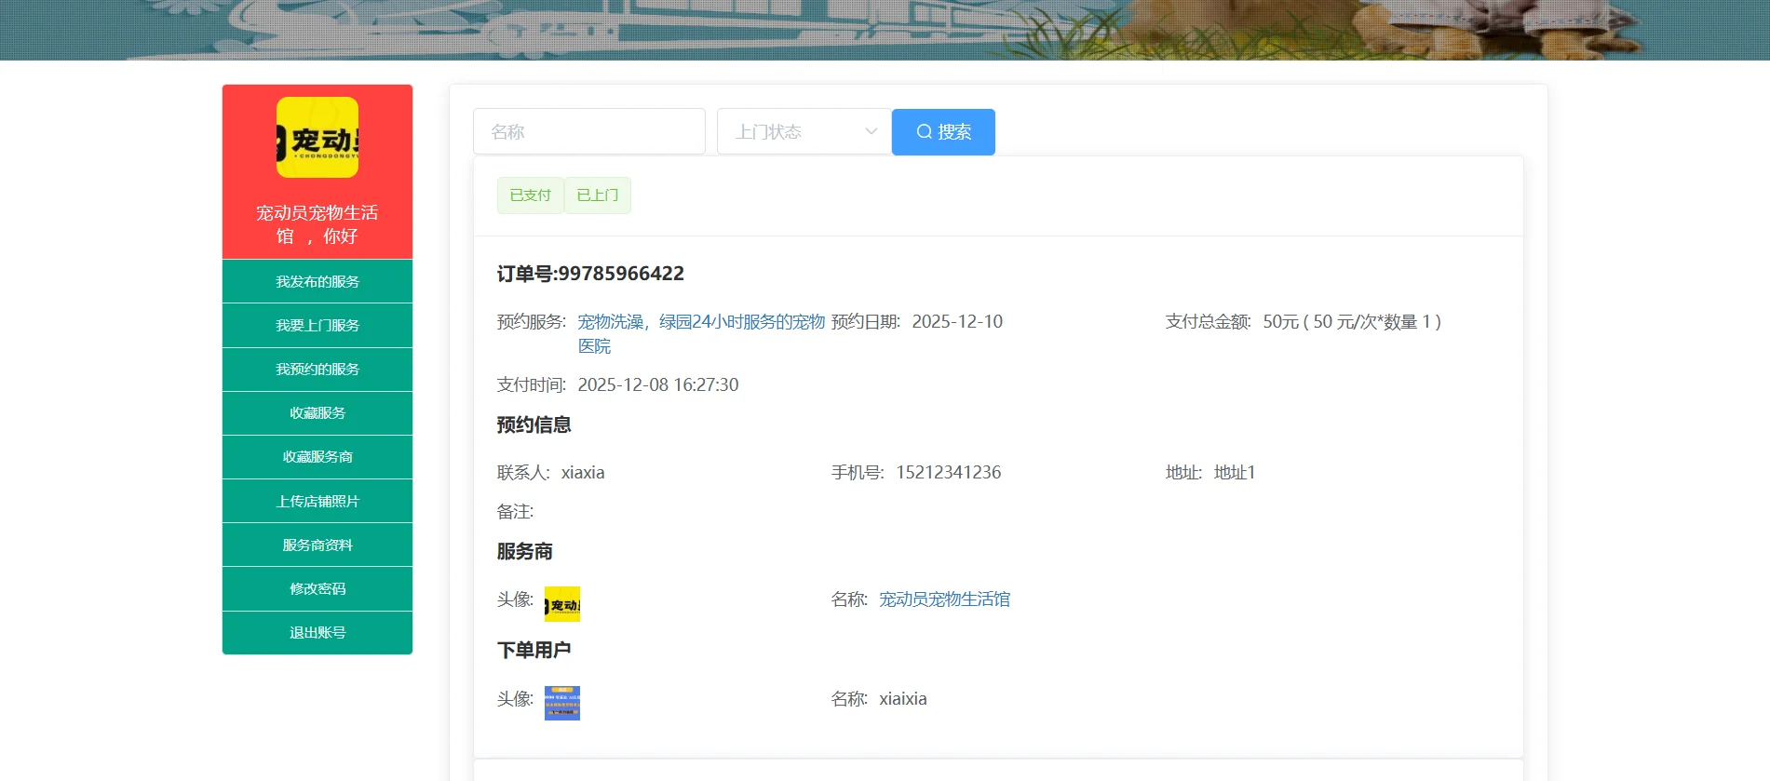Click the address value 地址1
The image size is (1770, 781).
pos(1235,472)
